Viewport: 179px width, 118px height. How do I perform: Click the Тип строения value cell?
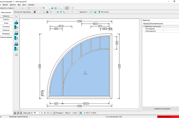click(171, 29)
